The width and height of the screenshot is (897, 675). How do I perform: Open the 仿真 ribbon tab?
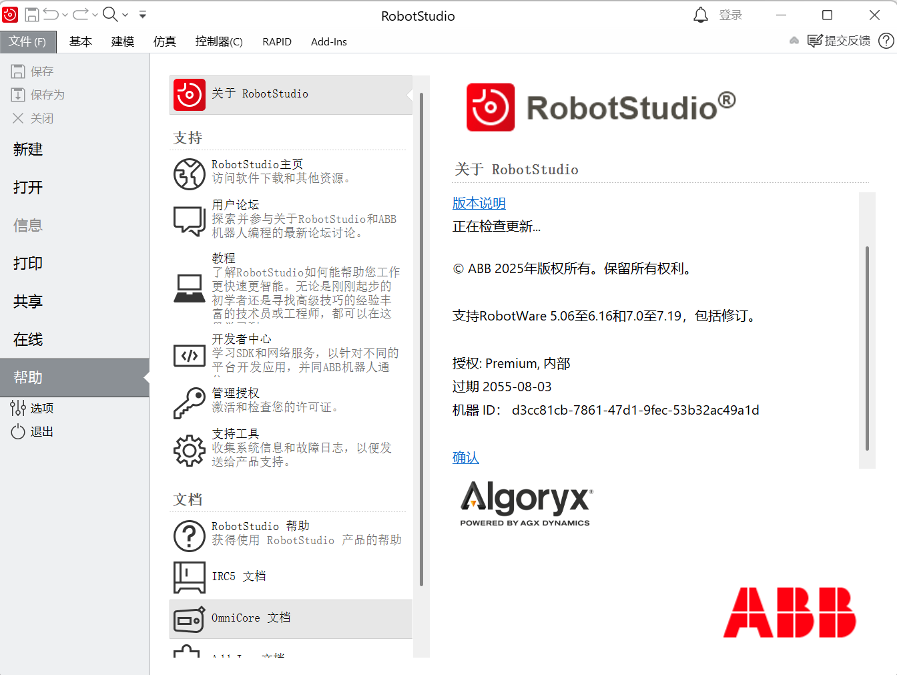click(164, 41)
